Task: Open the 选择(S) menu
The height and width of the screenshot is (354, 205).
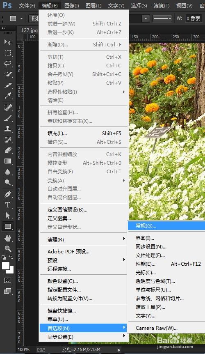Action: tap(139, 6)
